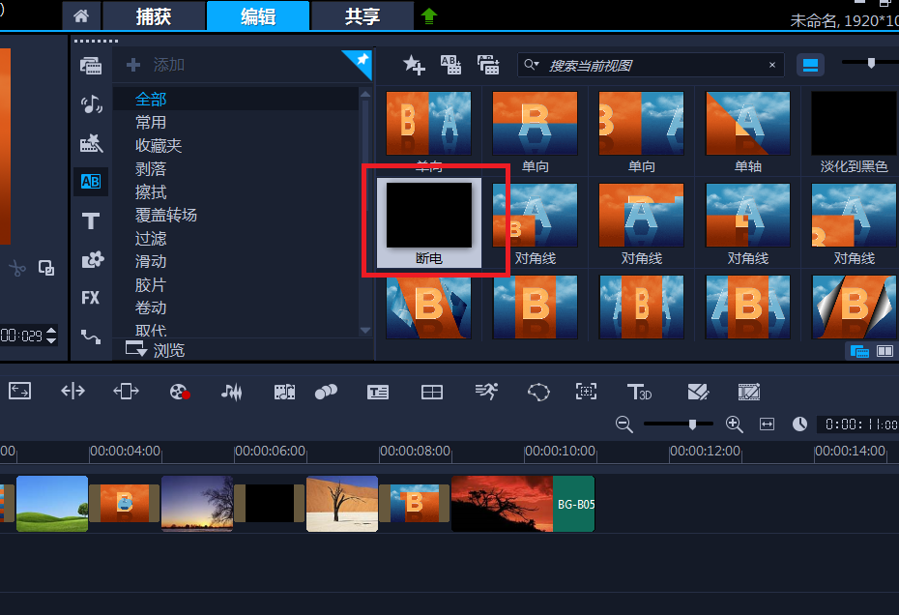Zoom out the timeline
This screenshot has height=615, width=899.
pyautogui.click(x=623, y=425)
